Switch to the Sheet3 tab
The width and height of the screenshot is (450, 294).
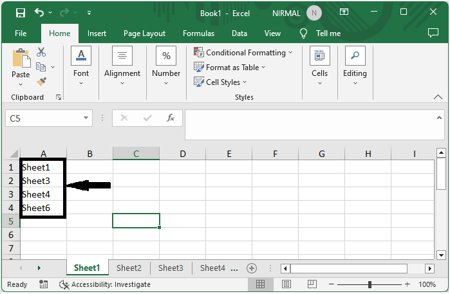click(x=171, y=268)
